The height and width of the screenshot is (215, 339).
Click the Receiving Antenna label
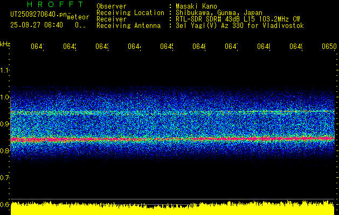click(128, 26)
